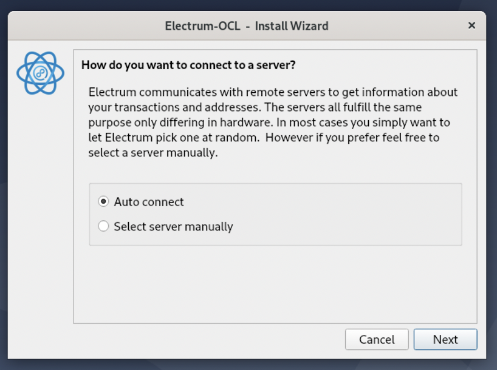Cancel the install wizard
The height and width of the screenshot is (370, 497).
tap(377, 339)
